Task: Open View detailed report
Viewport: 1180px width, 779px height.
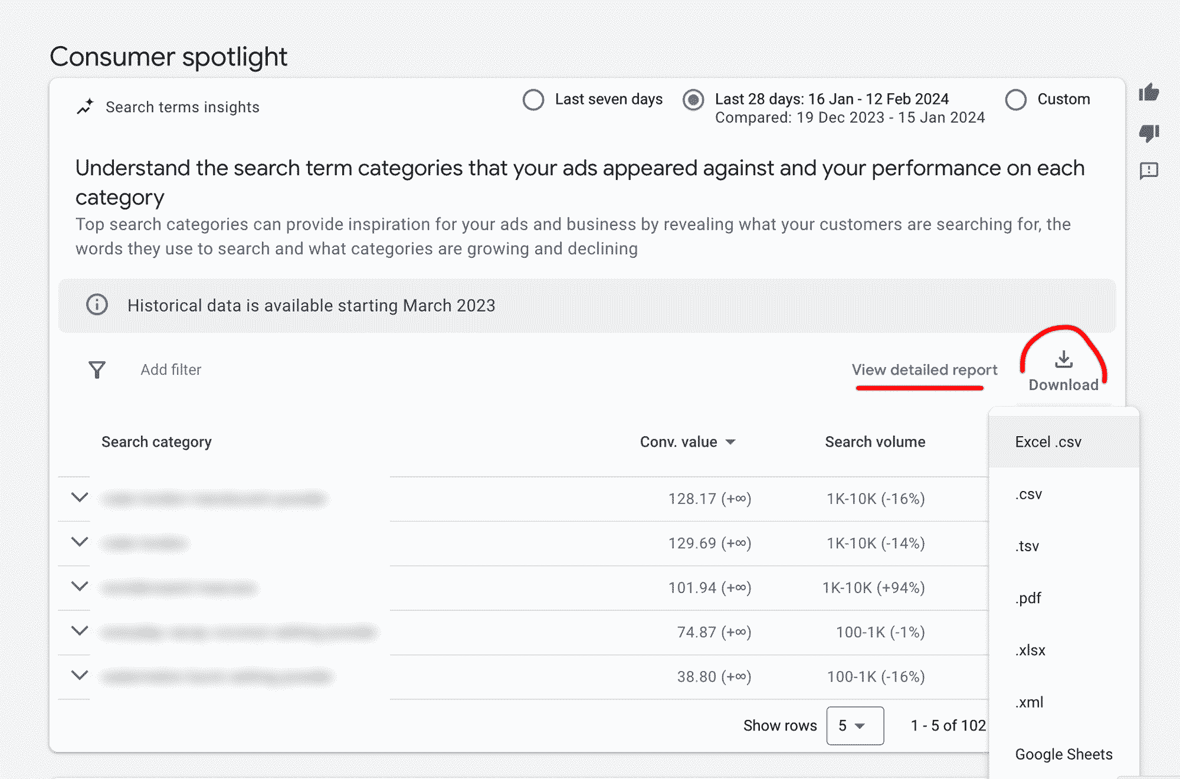Action: (x=924, y=370)
